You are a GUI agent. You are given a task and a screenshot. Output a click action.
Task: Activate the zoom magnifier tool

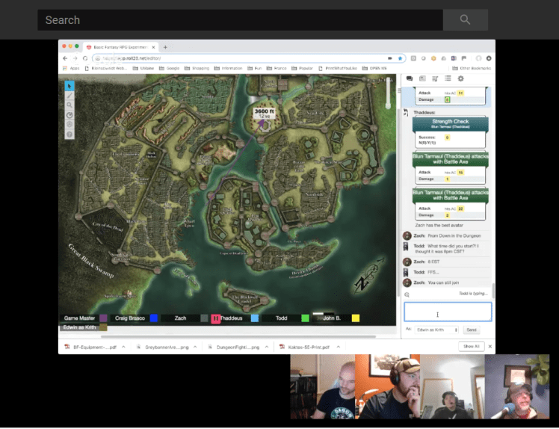click(70, 105)
